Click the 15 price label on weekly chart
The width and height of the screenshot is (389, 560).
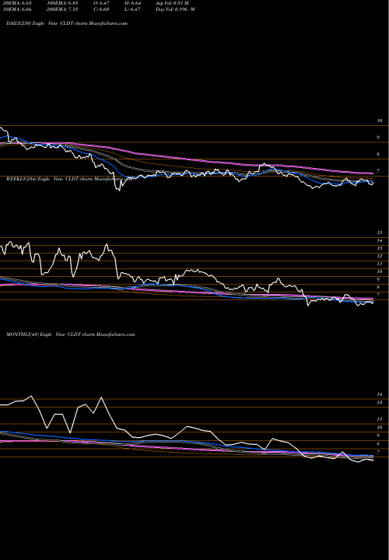point(380,233)
